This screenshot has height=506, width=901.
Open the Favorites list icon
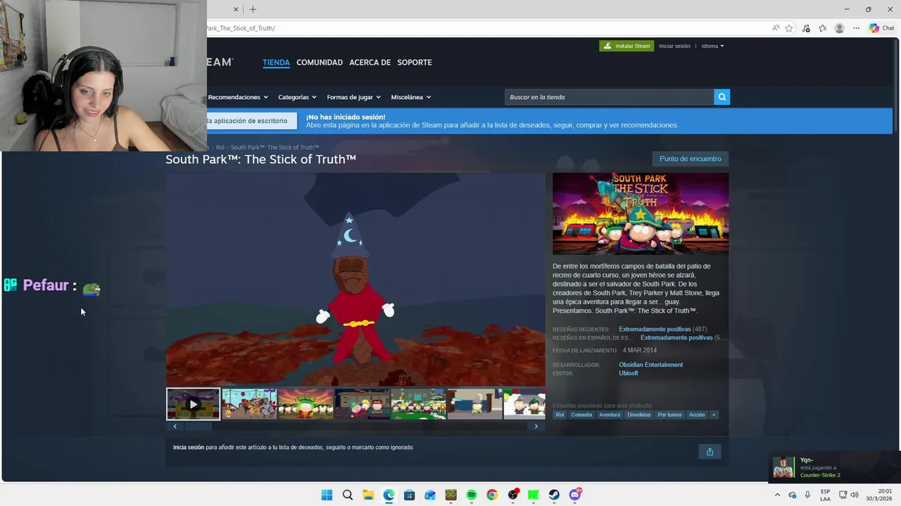[822, 28]
